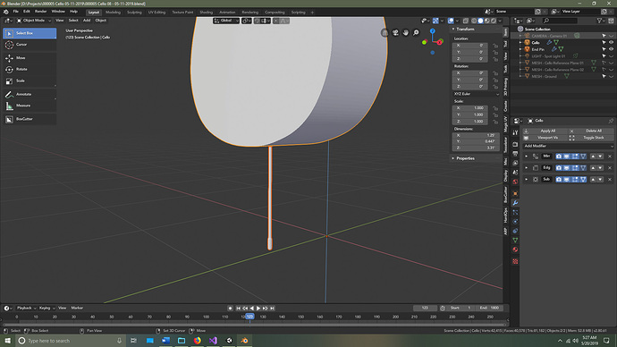Click the Delete All button
The height and width of the screenshot is (347, 617).
[x=591, y=131]
